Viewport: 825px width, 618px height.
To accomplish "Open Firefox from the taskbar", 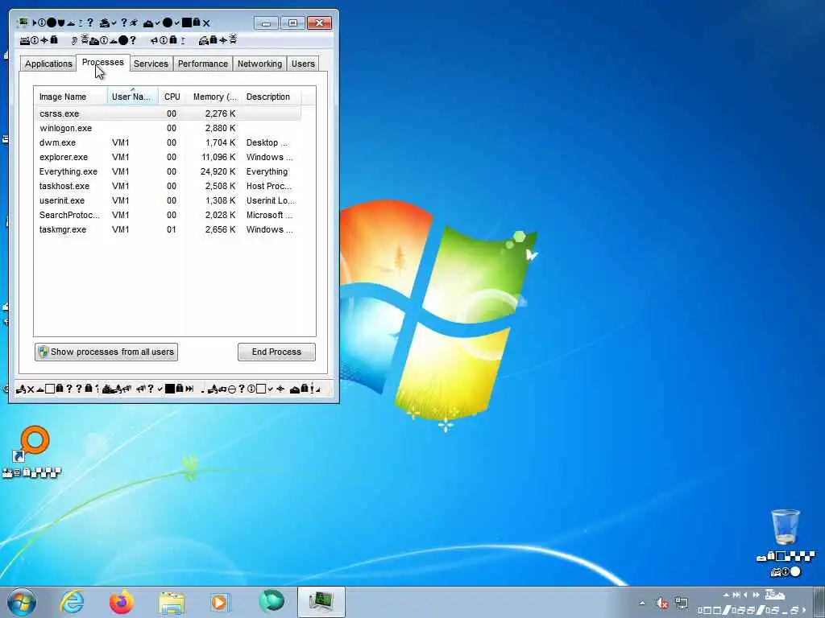I will pyautogui.click(x=122, y=602).
